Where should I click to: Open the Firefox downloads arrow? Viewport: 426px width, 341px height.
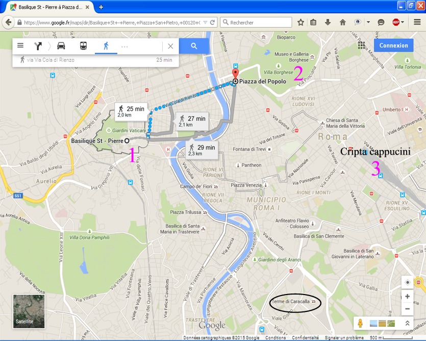pyautogui.click(x=328, y=22)
